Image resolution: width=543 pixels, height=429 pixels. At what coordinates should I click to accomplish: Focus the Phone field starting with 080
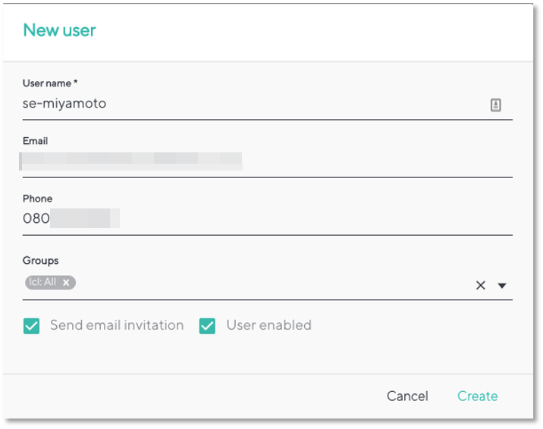point(268,219)
